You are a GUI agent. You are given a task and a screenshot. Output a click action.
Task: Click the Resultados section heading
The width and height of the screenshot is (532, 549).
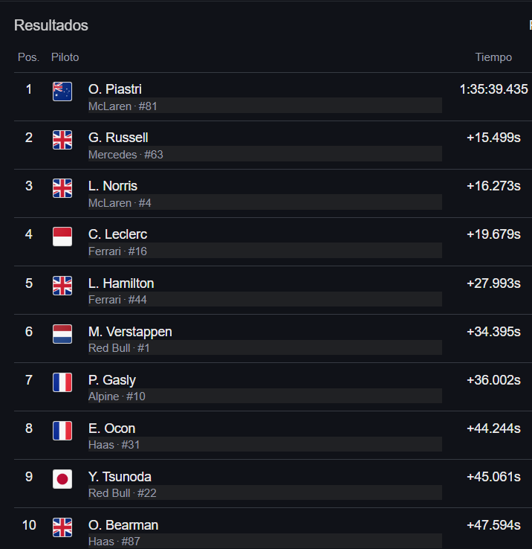click(51, 25)
